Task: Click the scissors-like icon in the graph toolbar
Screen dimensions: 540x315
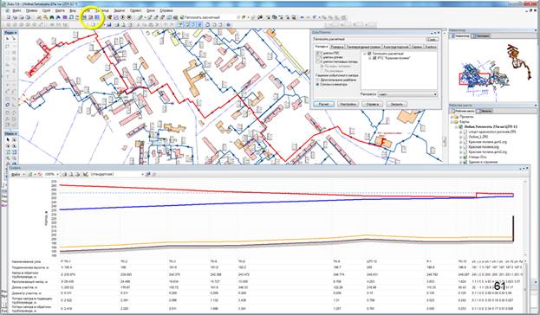Action: pyautogui.click(x=86, y=174)
